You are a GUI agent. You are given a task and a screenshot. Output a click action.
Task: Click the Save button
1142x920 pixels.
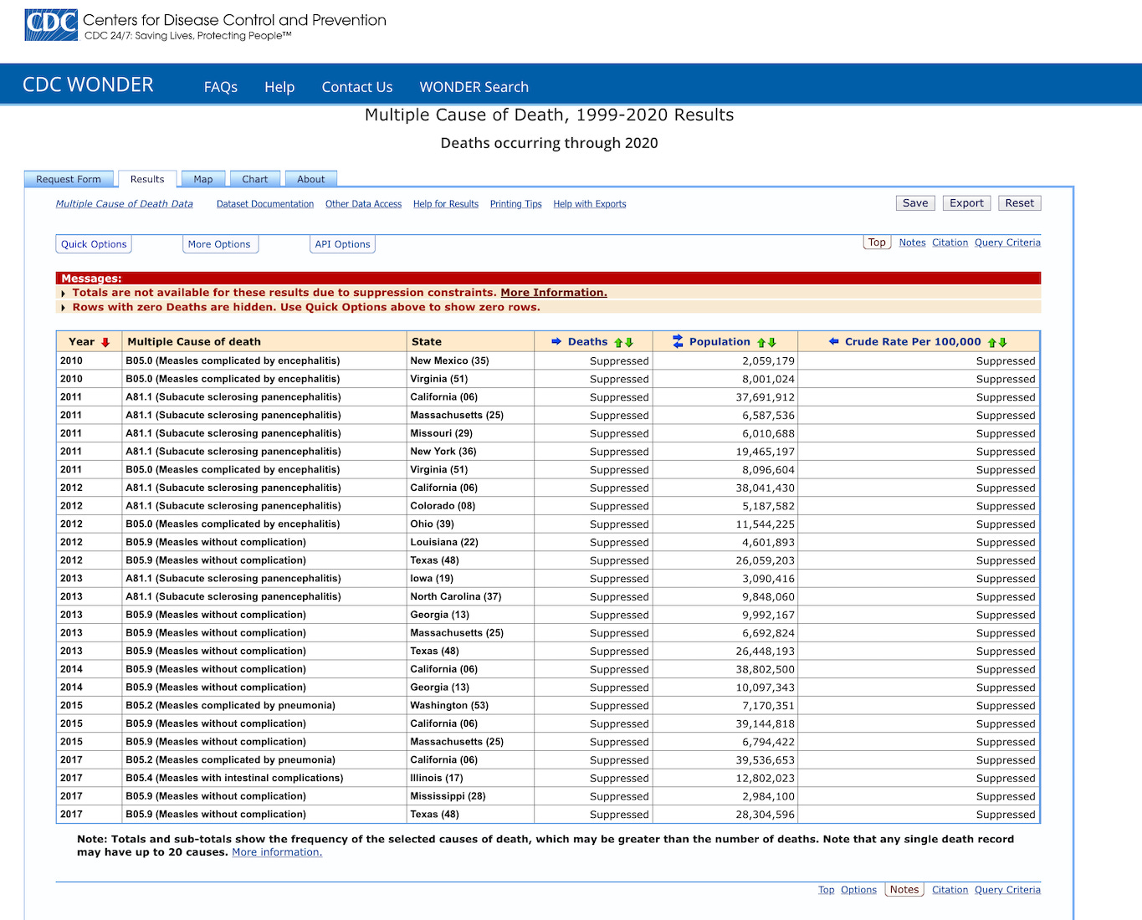click(x=915, y=203)
